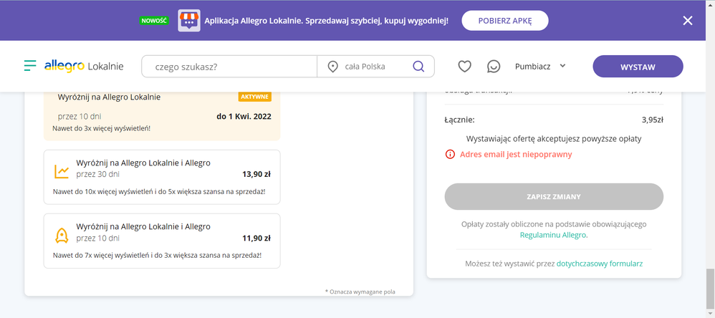This screenshot has height=318, width=715.
Task: Close the purple app banner
Action: click(x=688, y=21)
